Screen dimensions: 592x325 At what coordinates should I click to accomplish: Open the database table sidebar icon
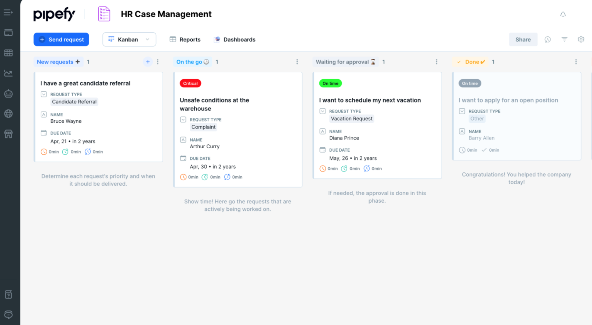click(8, 53)
